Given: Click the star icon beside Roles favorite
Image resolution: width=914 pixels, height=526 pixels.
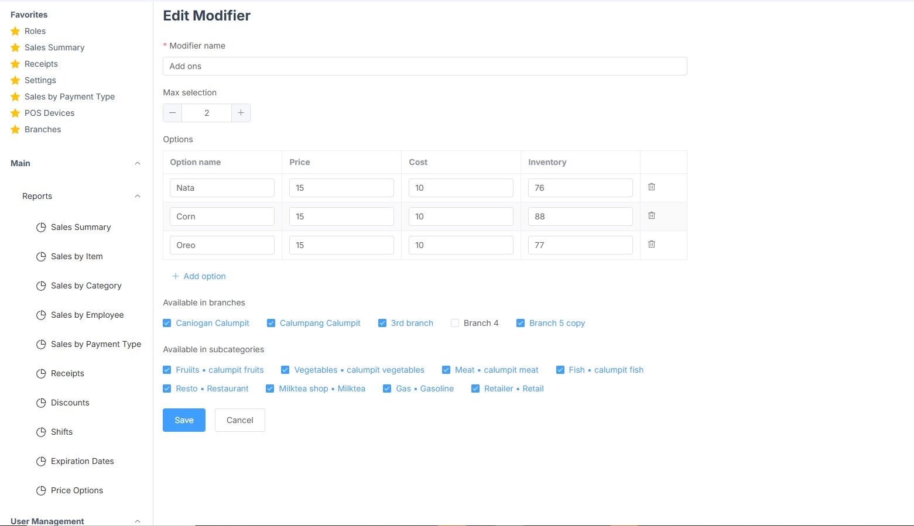Looking at the screenshot, I should (15, 31).
